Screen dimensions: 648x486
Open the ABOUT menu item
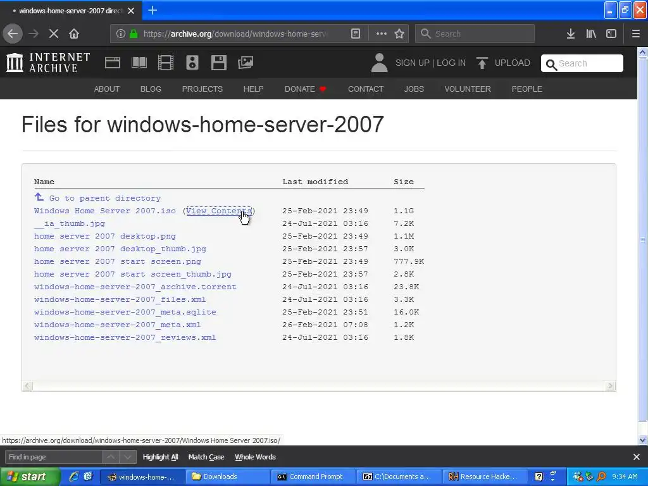click(x=106, y=89)
